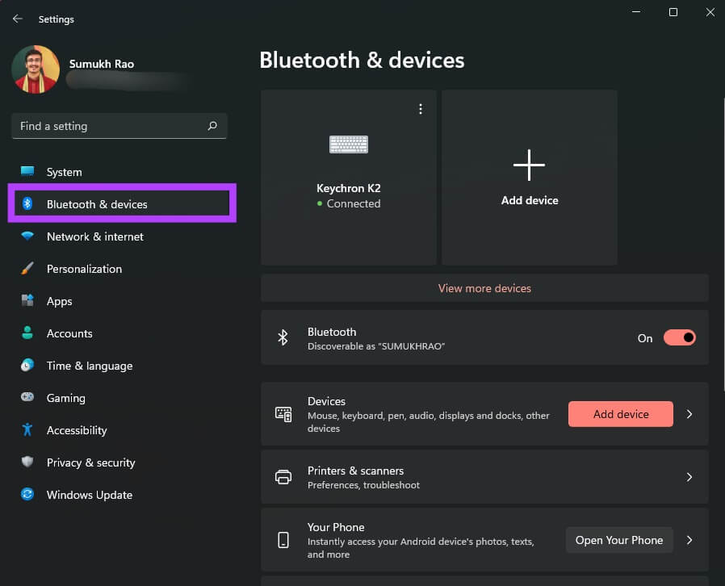Click the red Add device button
Viewport: 725px width, 586px height.
tap(621, 414)
